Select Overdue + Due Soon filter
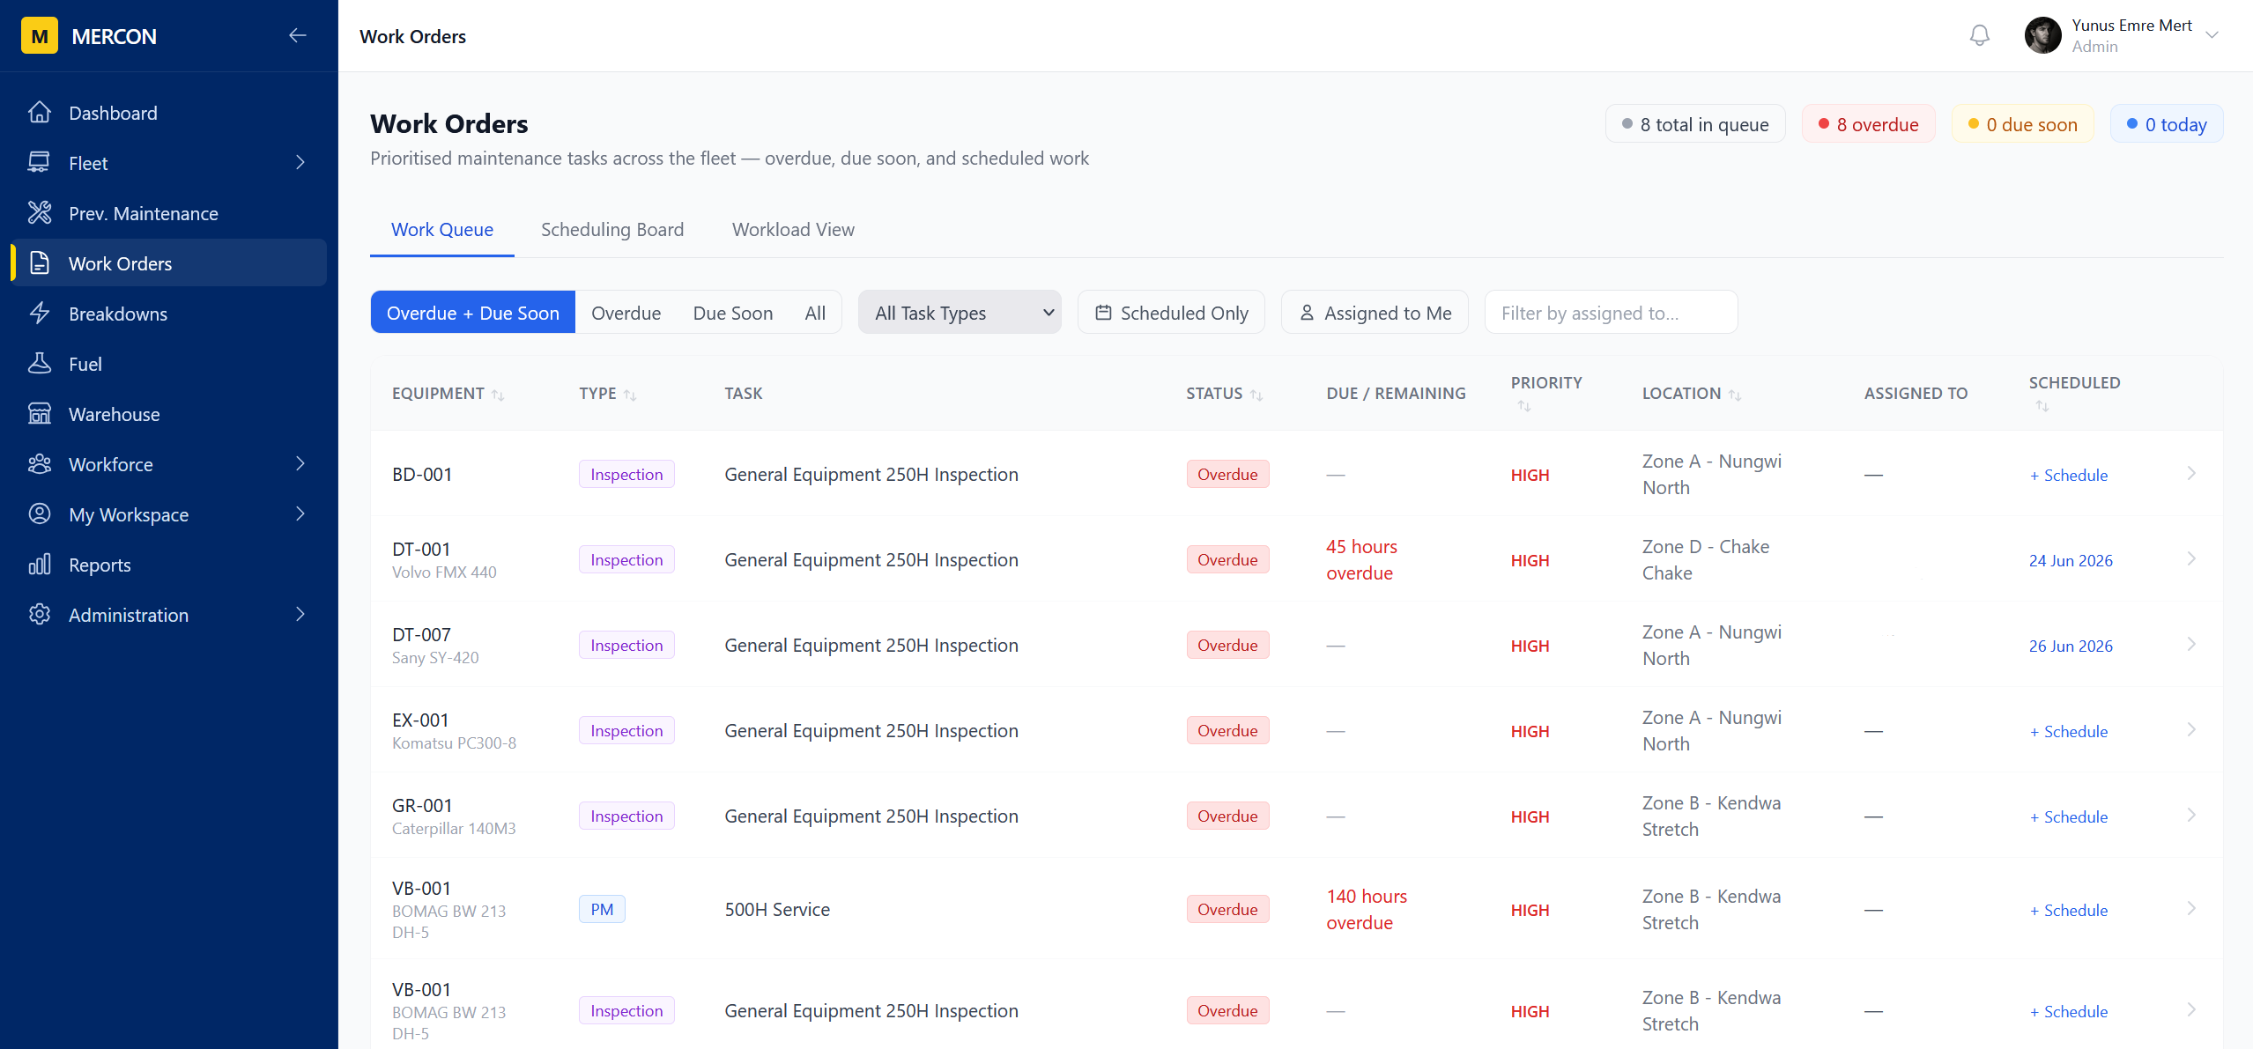2253x1049 pixels. pos(473,313)
